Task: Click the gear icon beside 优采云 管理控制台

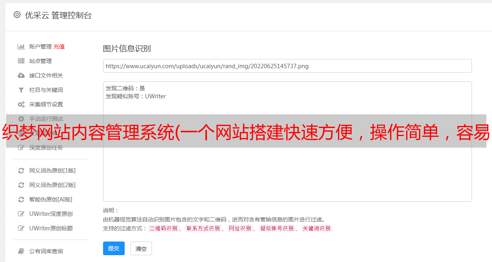Action: coord(17,15)
